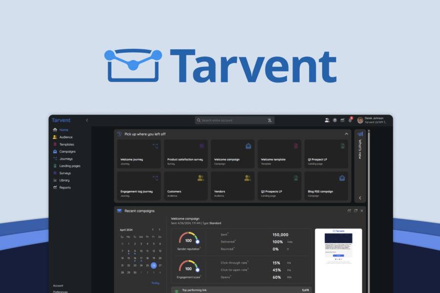440x293 pixels.
Task: Go to previous month in calendar
Action: pyautogui.click(x=153, y=229)
